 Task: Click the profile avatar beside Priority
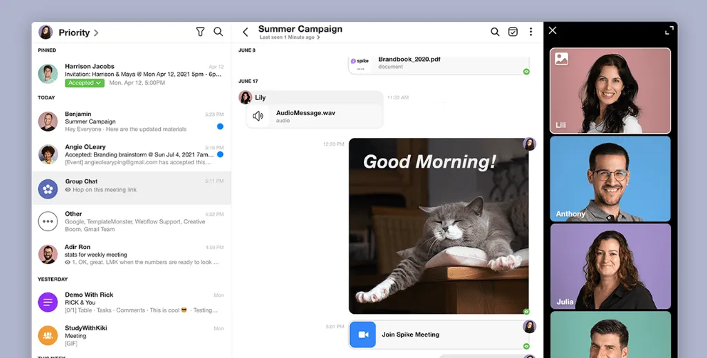click(46, 32)
